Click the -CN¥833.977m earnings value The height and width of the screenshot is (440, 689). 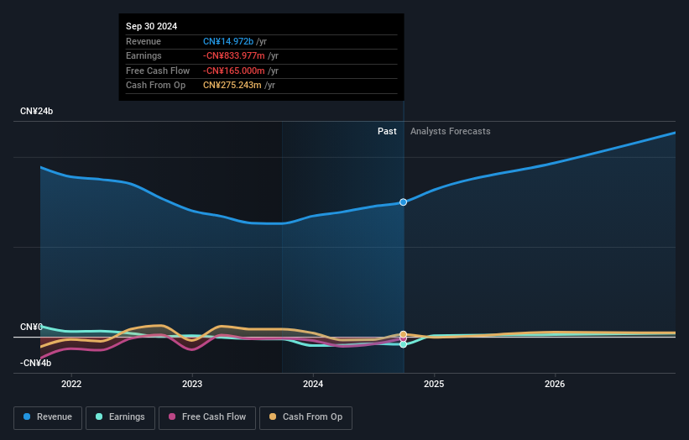pyautogui.click(x=234, y=55)
